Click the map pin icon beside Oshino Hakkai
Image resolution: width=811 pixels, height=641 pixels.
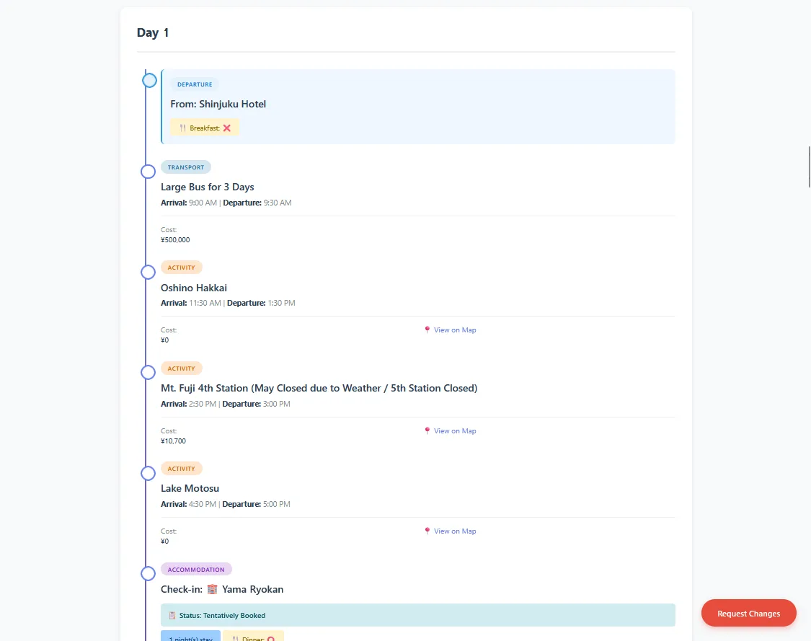[x=427, y=330]
